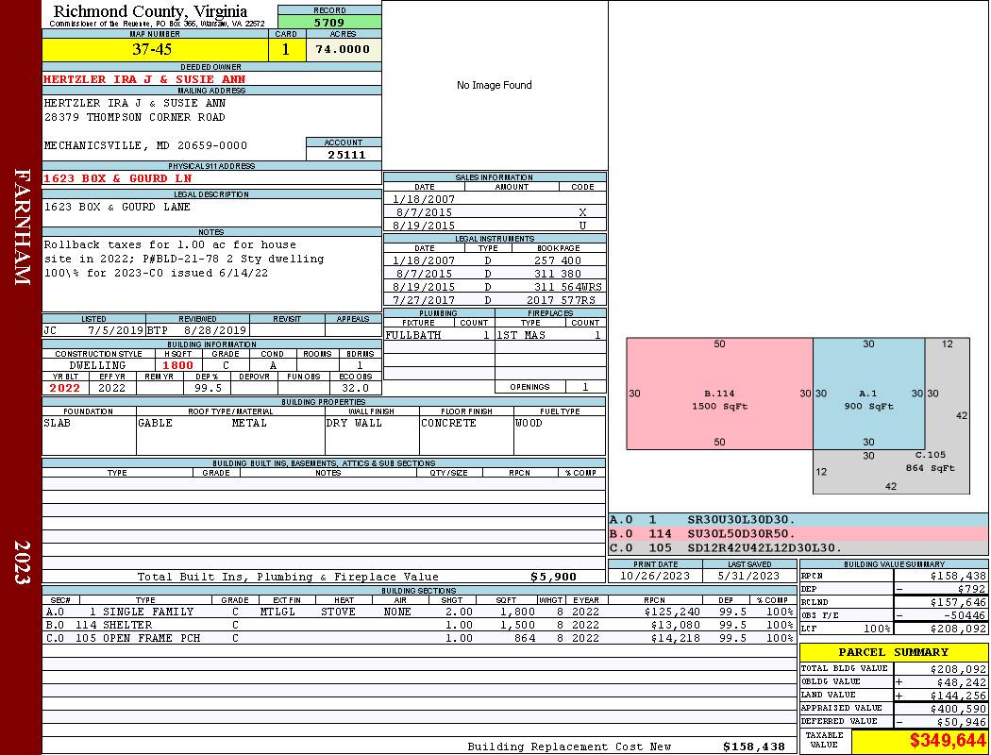Click legal instrument book/page 257 400
The width and height of the screenshot is (991, 755).
[558, 260]
